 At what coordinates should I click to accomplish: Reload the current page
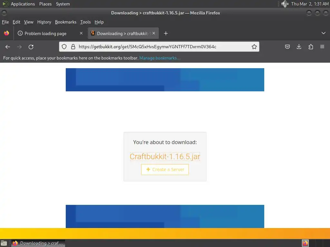click(x=31, y=47)
